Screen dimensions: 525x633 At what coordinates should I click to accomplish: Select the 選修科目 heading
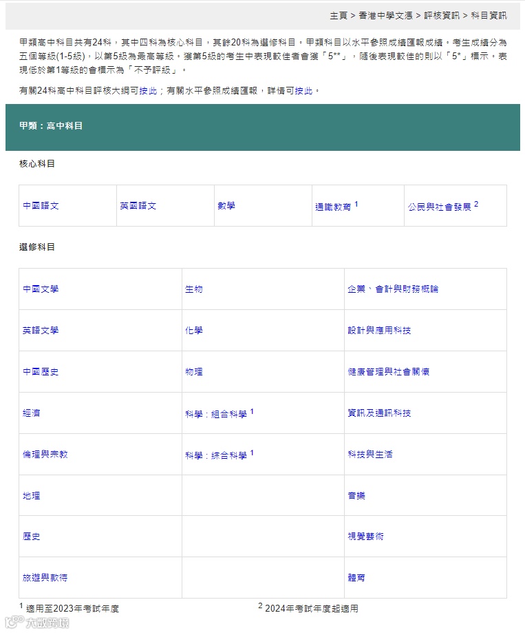37,247
